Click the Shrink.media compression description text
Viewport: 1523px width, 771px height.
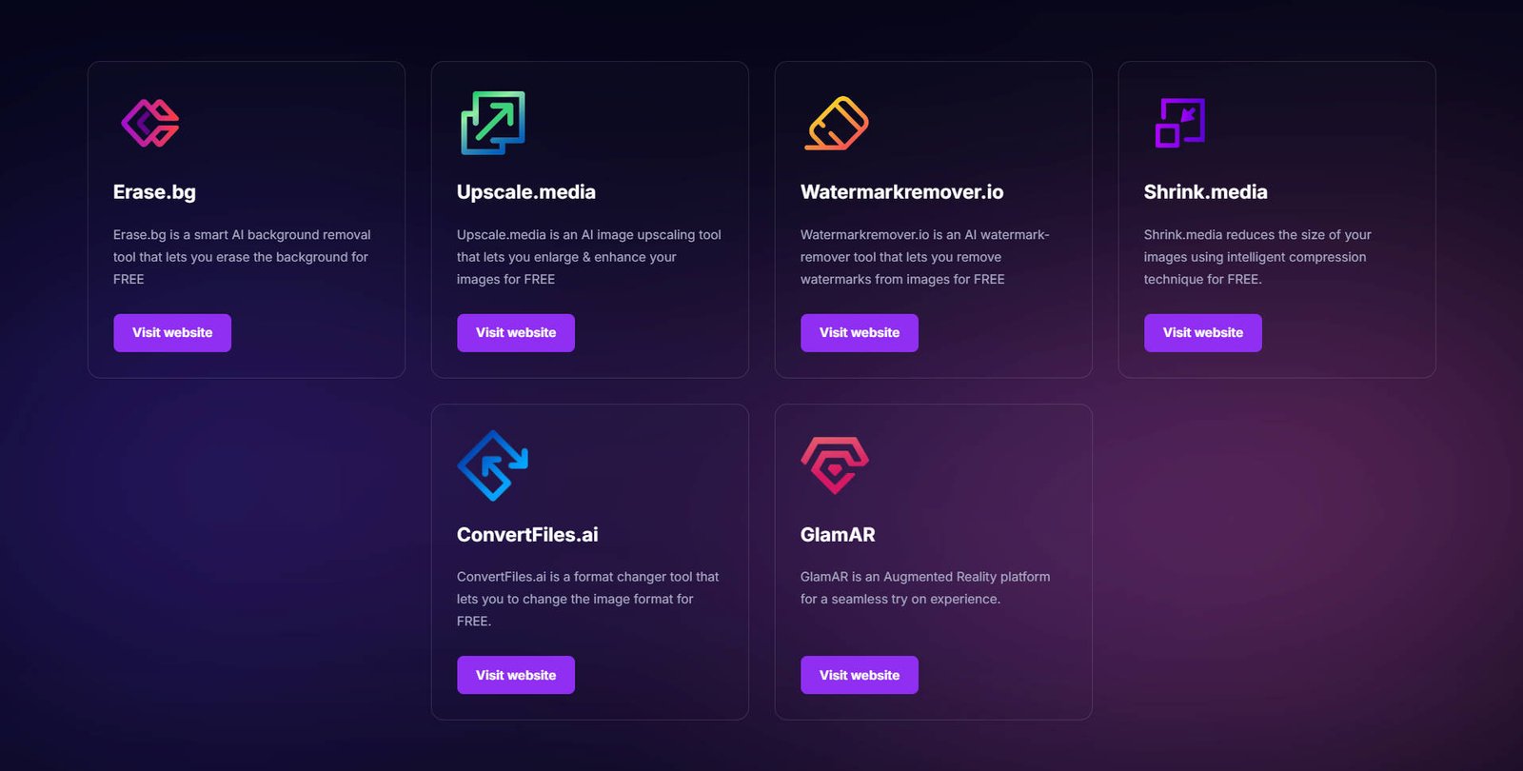1257,257
